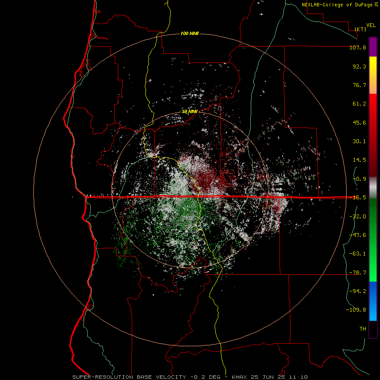Click the 30.1 velocity scale value

(359, 141)
